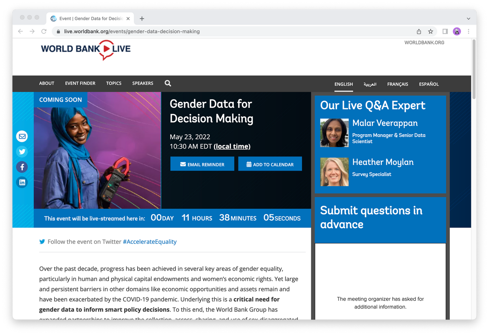This screenshot has width=489, height=335.
Task: Share the event on Facebook
Action: pyautogui.click(x=22, y=167)
